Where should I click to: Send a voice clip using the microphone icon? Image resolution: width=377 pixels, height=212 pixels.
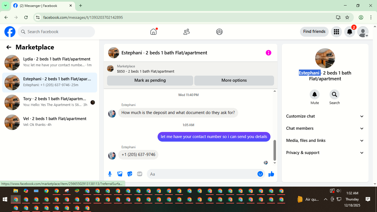[x=110, y=174]
